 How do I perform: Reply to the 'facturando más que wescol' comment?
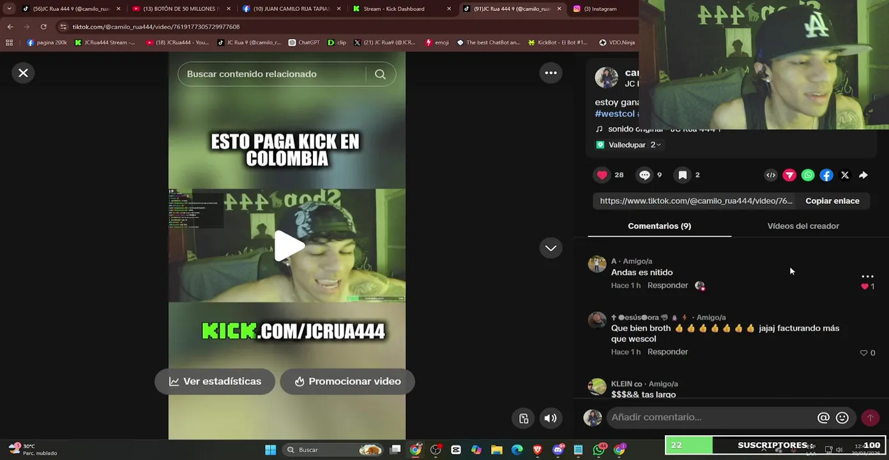pyautogui.click(x=667, y=352)
